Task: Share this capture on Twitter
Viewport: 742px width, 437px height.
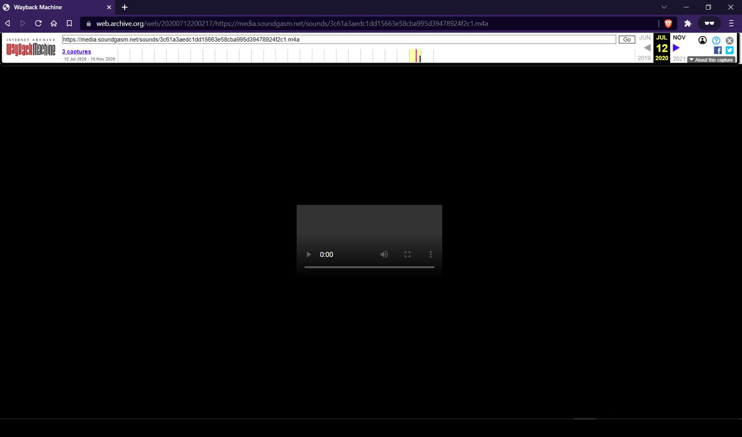Action: pos(729,50)
